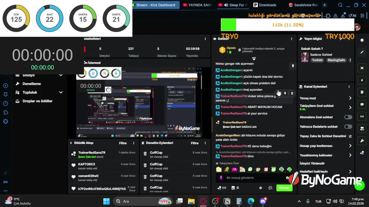Switch to Sandshrew Pok browser tab
Viewport: 369px width, 207px height.
(304, 5)
